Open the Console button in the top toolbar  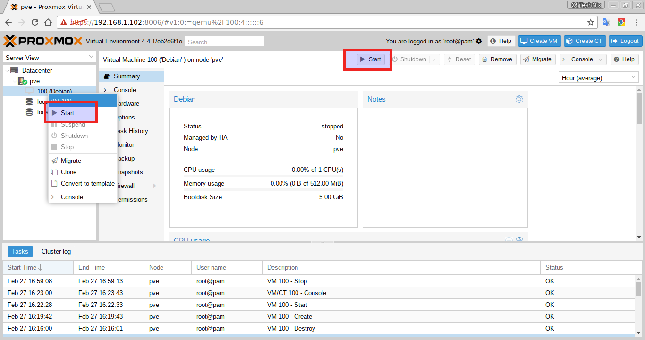click(x=577, y=59)
